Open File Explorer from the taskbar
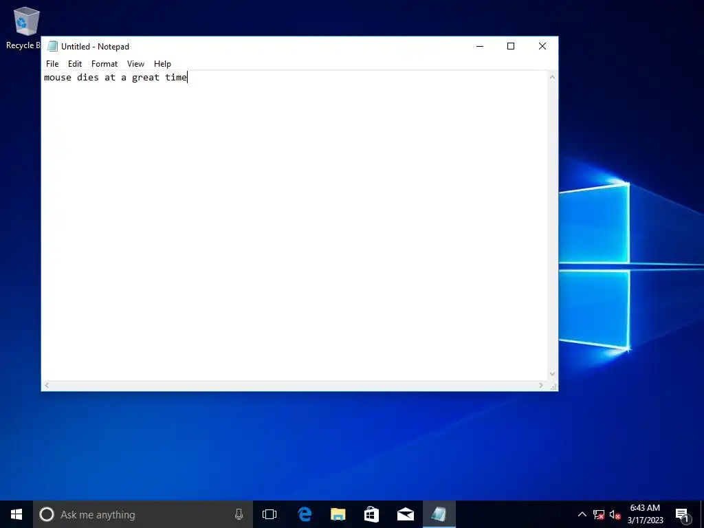 click(338, 514)
